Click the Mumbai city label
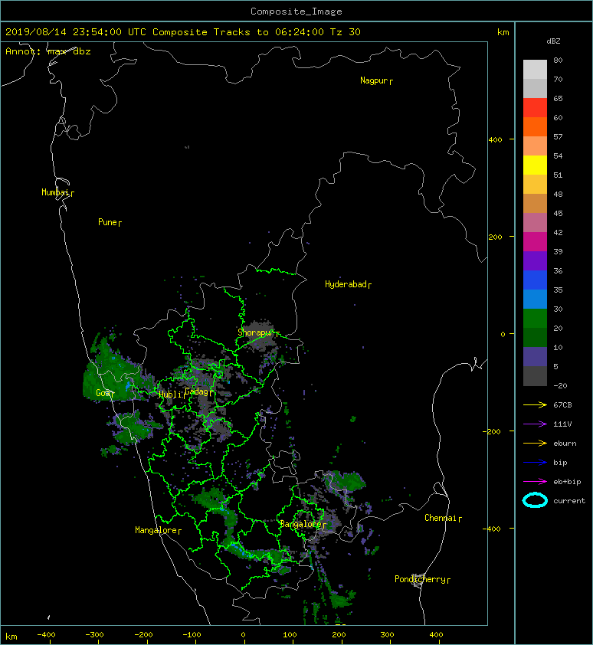Viewport: 593px width, 645px height. [x=55, y=192]
